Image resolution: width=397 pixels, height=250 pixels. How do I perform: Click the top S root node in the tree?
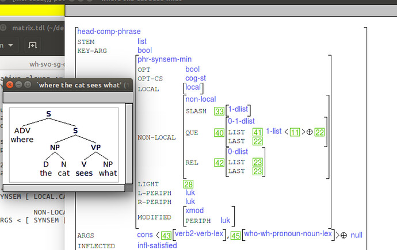coord(48,114)
